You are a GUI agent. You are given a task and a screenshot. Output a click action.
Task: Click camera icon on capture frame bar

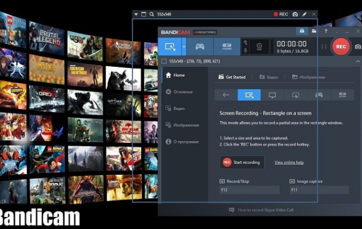click(295, 14)
